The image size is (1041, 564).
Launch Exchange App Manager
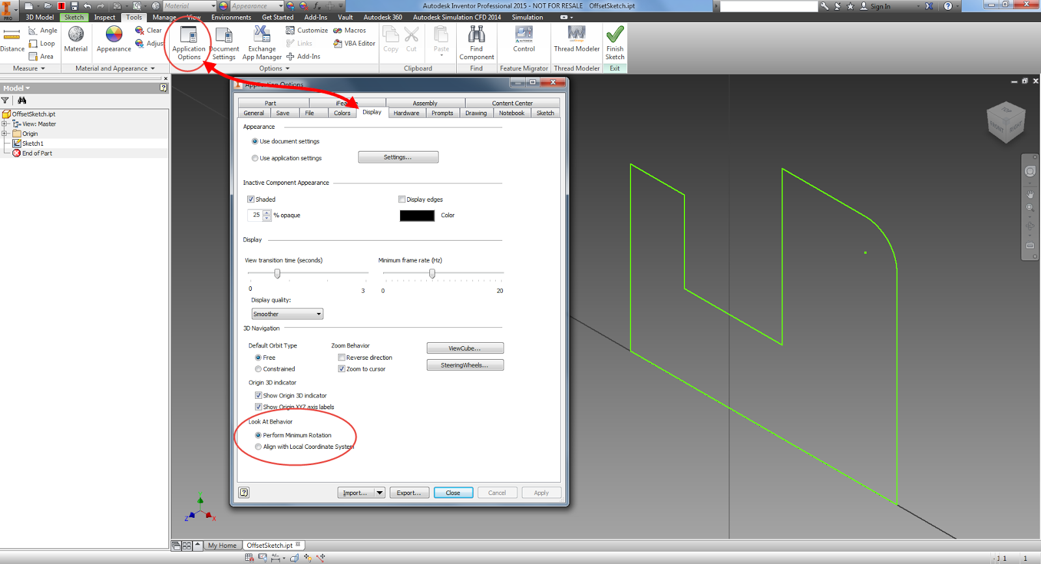pyautogui.click(x=262, y=43)
